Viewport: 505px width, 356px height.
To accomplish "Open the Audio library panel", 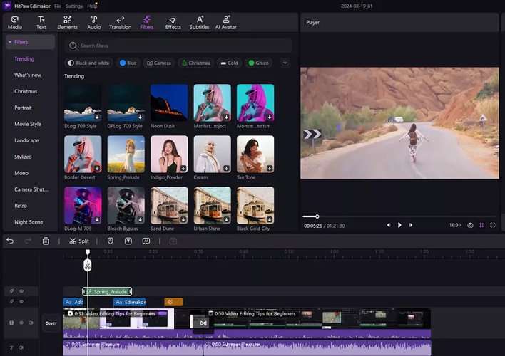I will (x=93, y=23).
